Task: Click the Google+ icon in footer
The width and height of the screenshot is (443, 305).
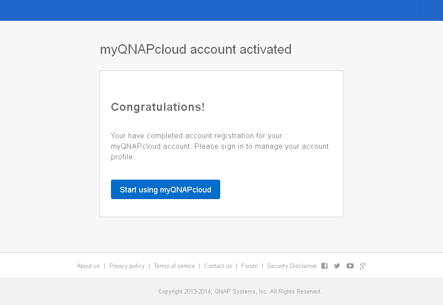Action: 363,266
